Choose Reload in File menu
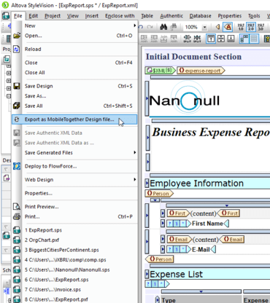The width and height of the screenshot is (270, 303). (x=74, y=50)
